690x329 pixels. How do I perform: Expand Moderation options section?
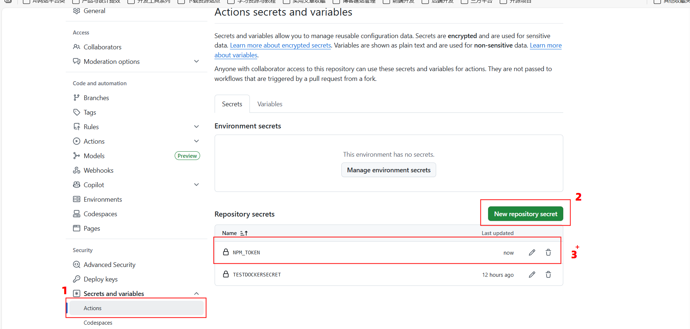coord(196,61)
